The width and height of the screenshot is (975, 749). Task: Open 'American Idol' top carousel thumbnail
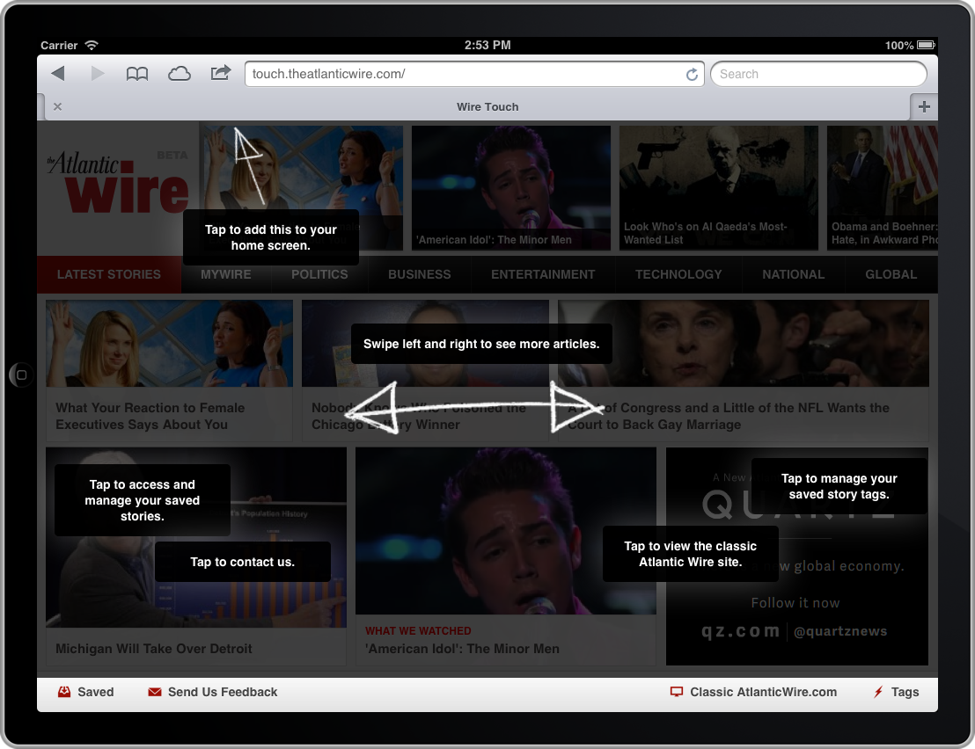pyautogui.click(x=510, y=187)
